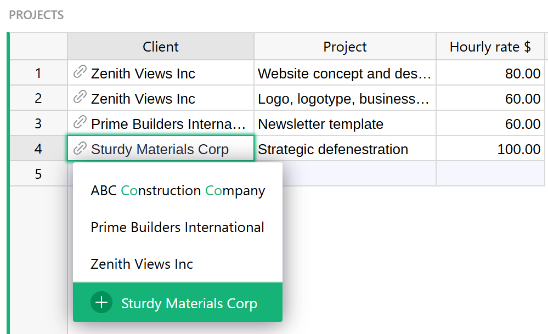Click the link icon beside Zenith Views row 1
The width and height of the screenshot is (548, 334).
click(x=80, y=72)
